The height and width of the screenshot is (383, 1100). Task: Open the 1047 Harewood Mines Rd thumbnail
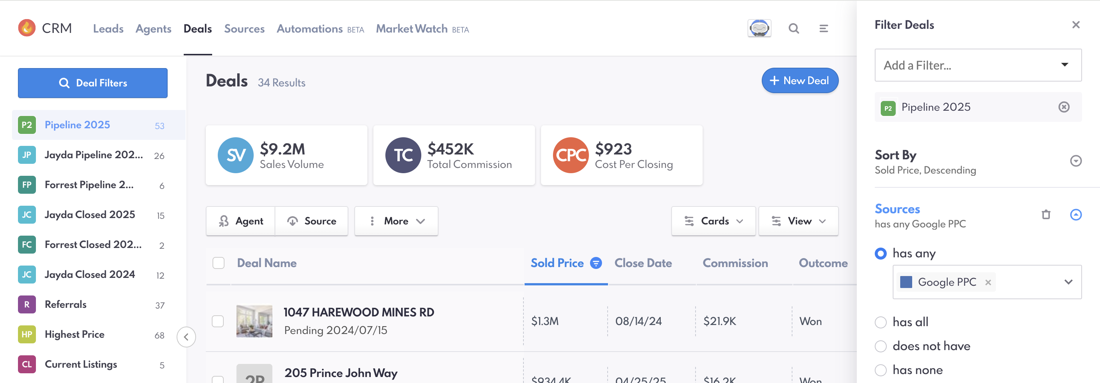pos(254,321)
